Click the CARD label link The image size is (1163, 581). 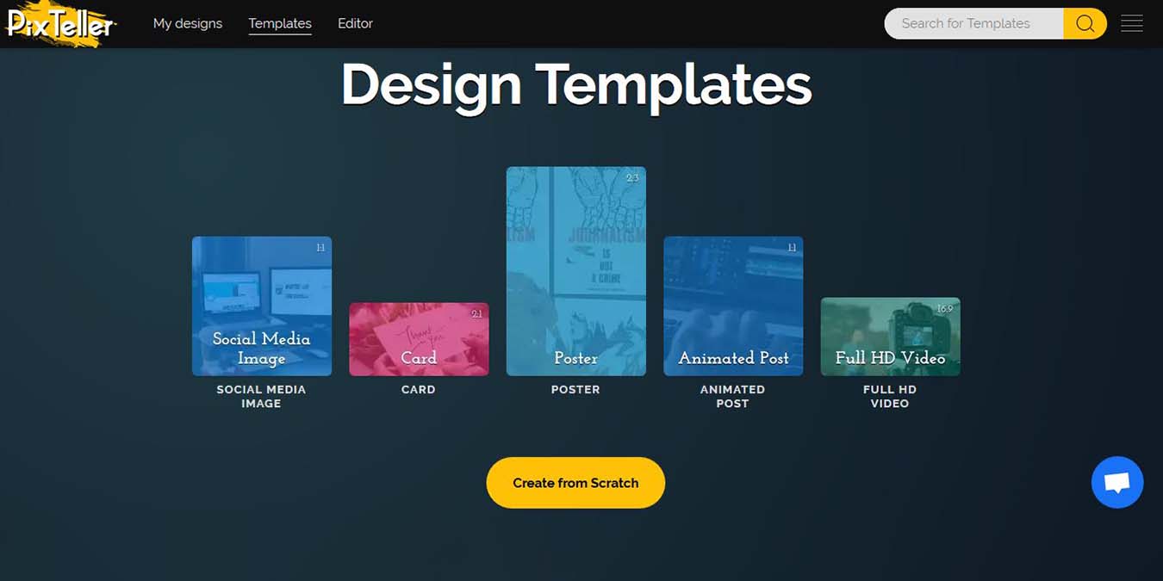(x=419, y=389)
